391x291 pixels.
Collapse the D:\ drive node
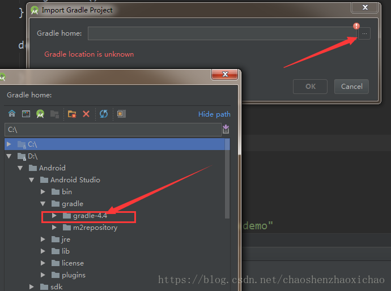9,156
